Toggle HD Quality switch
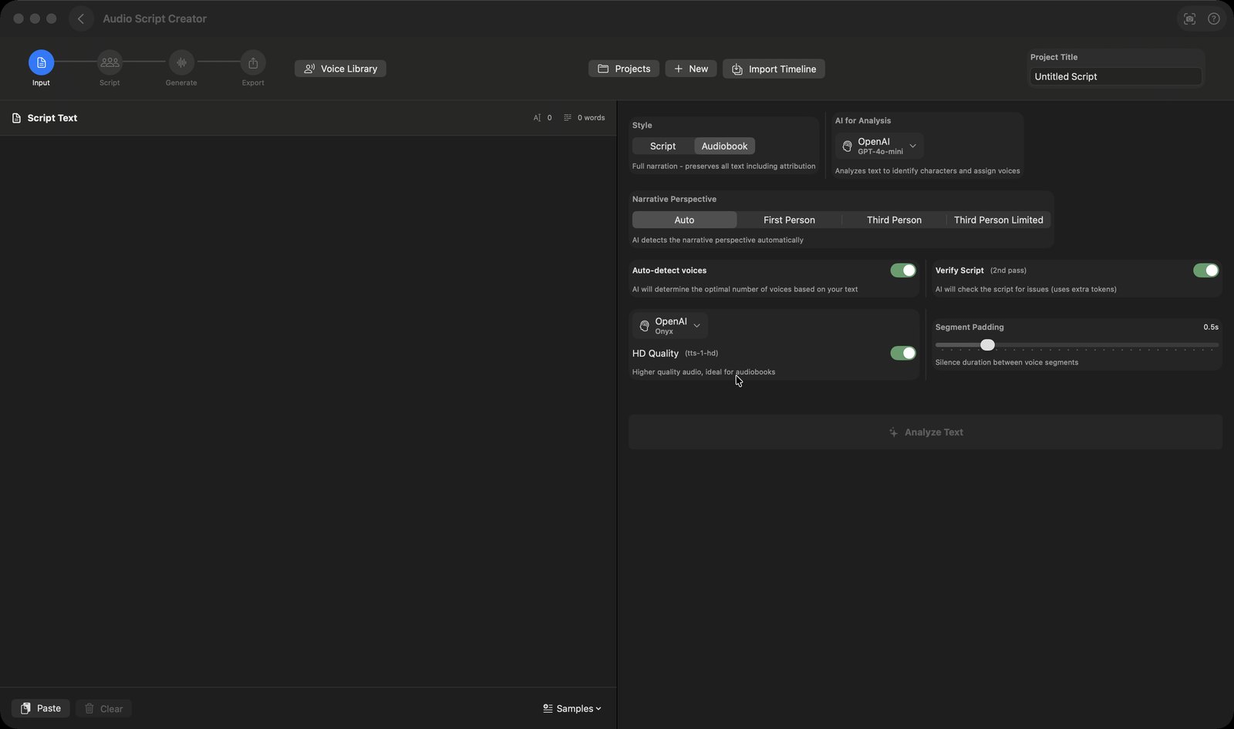This screenshot has height=729, width=1234. click(x=903, y=353)
